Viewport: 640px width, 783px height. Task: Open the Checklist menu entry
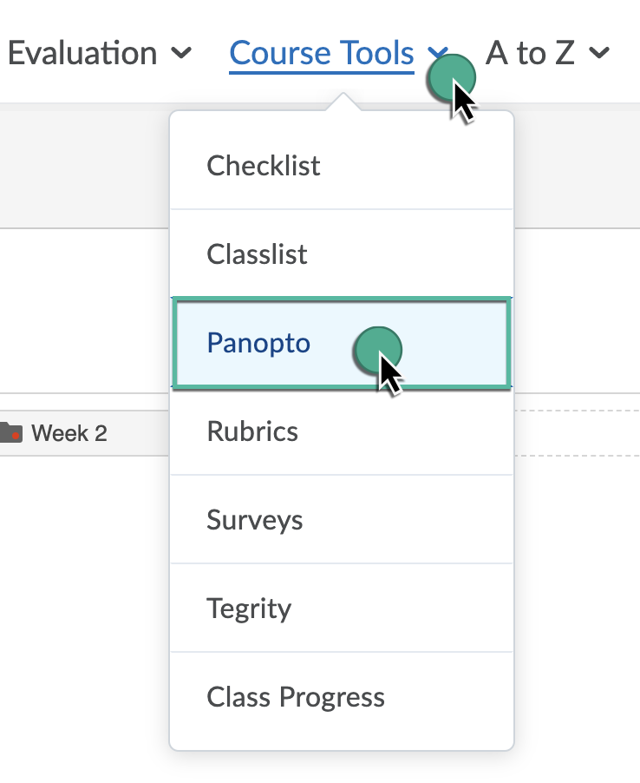click(x=264, y=166)
